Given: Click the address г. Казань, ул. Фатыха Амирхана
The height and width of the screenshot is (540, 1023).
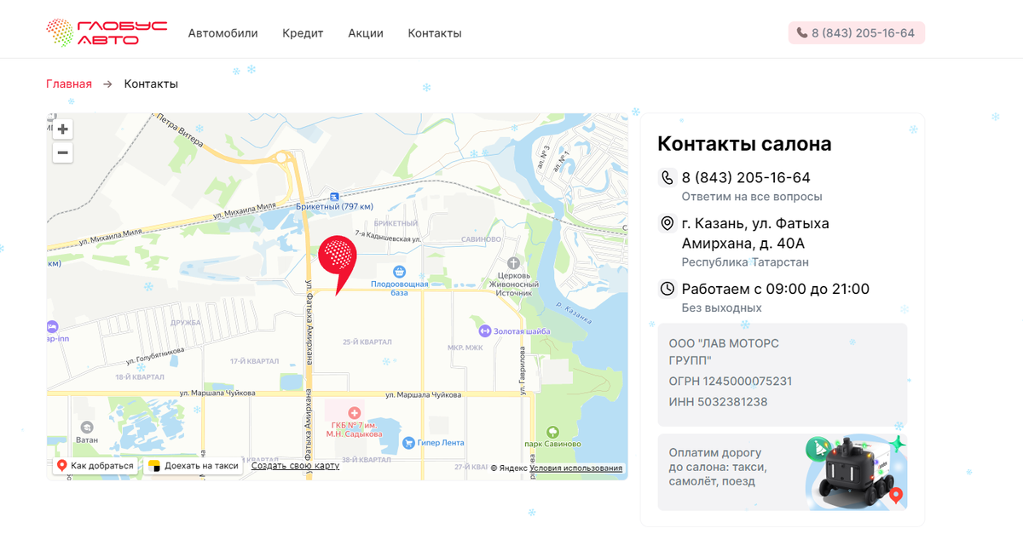Looking at the screenshot, I should point(755,233).
